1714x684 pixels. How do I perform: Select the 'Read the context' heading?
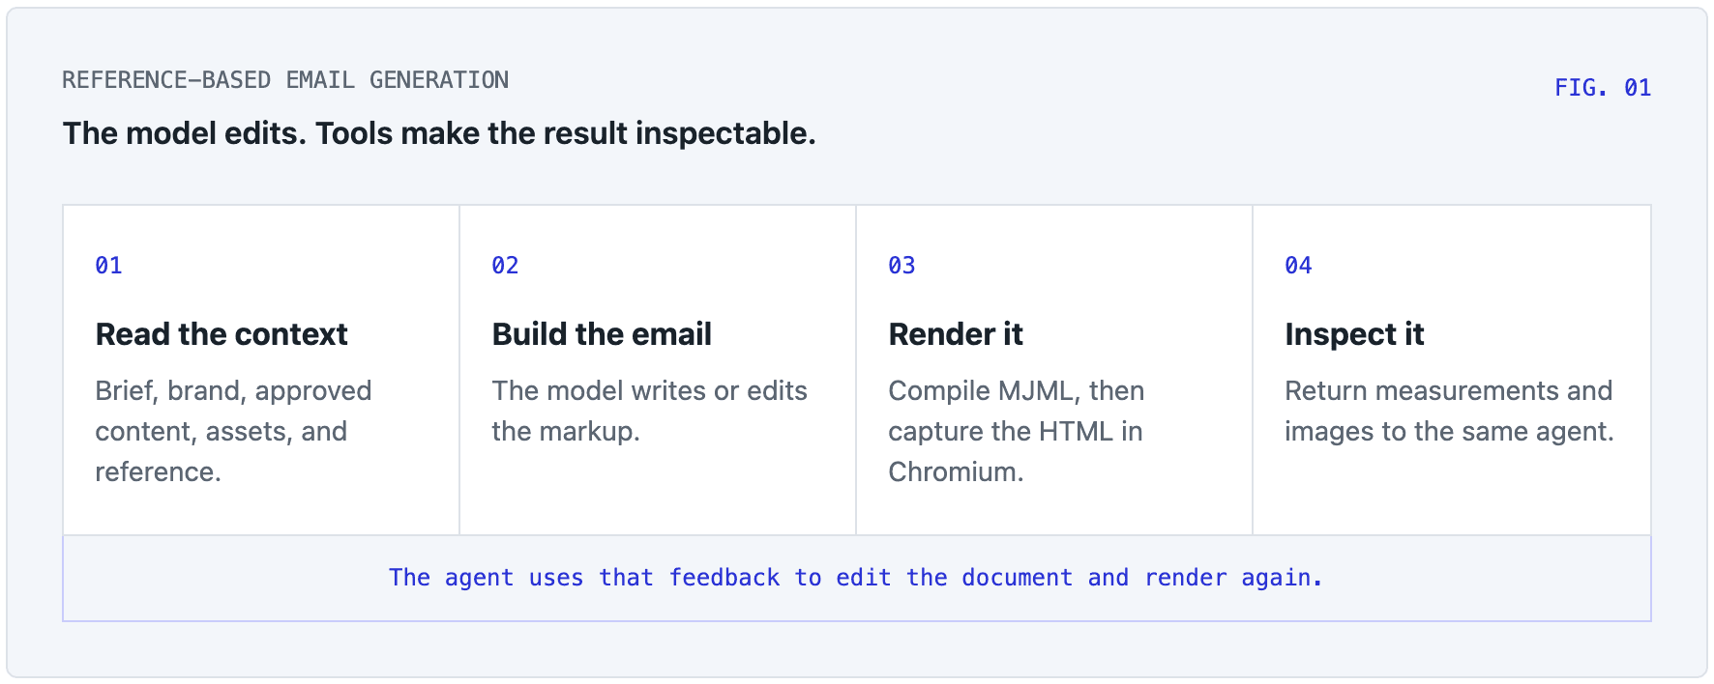click(222, 334)
